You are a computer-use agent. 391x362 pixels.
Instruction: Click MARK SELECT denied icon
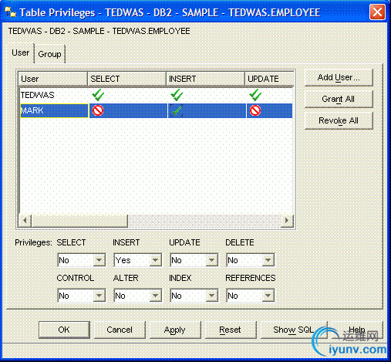98,110
